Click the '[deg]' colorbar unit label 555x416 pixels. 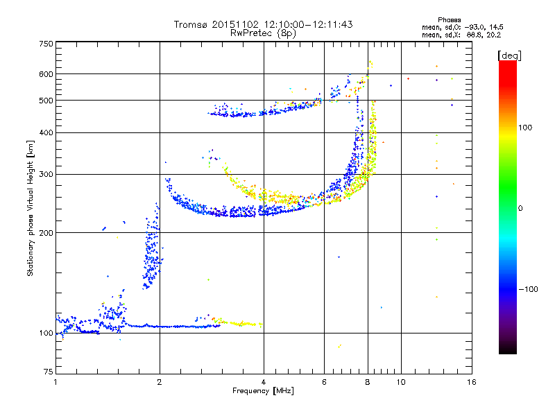(x=509, y=55)
